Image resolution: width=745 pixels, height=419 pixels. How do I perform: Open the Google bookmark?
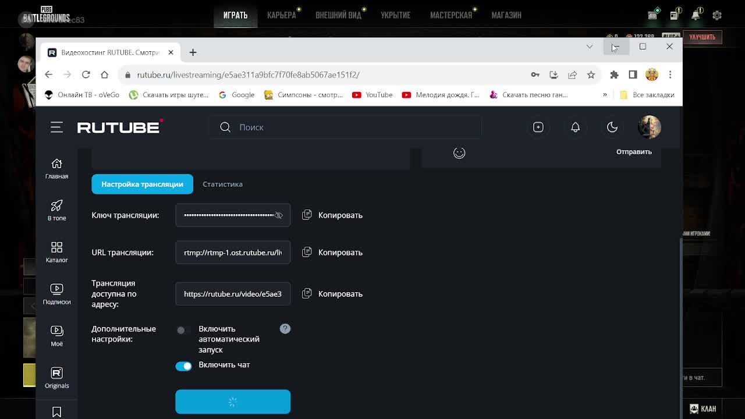point(236,95)
